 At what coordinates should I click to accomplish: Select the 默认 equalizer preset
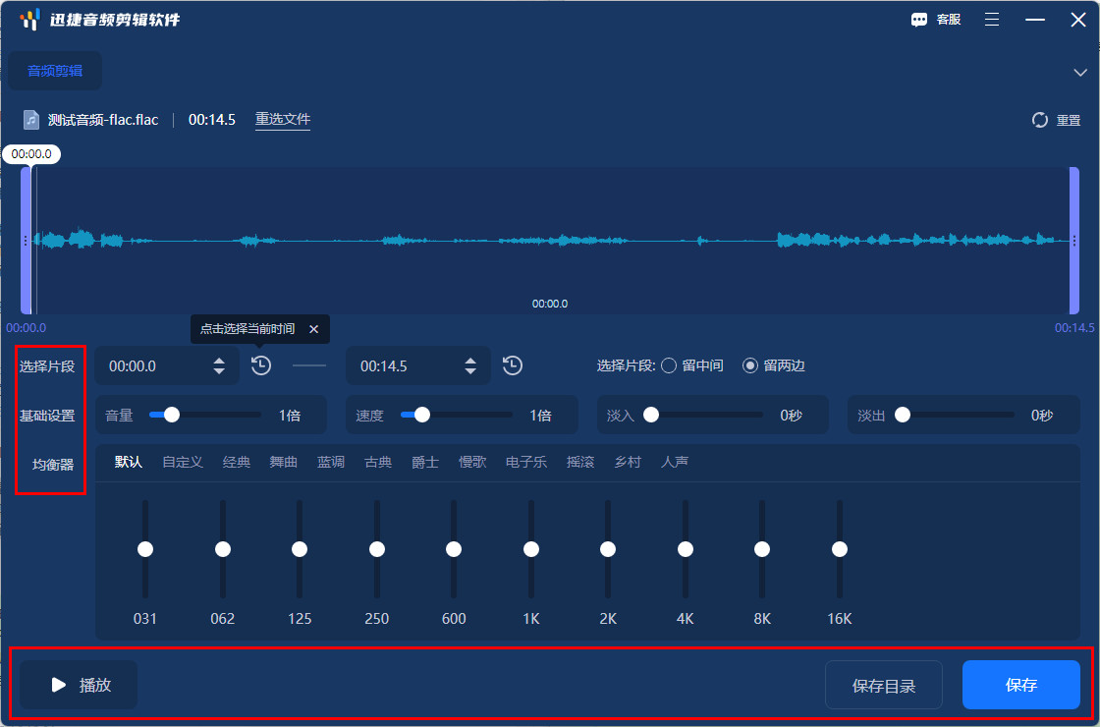coord(129,463)
